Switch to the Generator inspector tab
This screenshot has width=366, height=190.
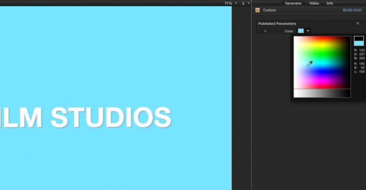click(293, 3)
